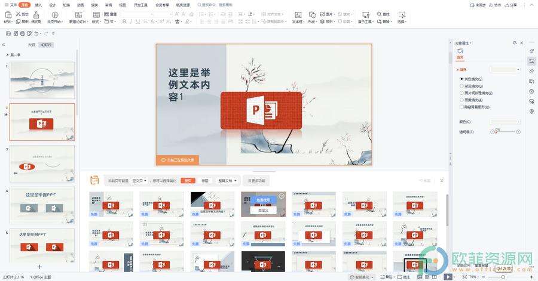
Task: Start slideshow from current slide icon
Action: (54, 15)
